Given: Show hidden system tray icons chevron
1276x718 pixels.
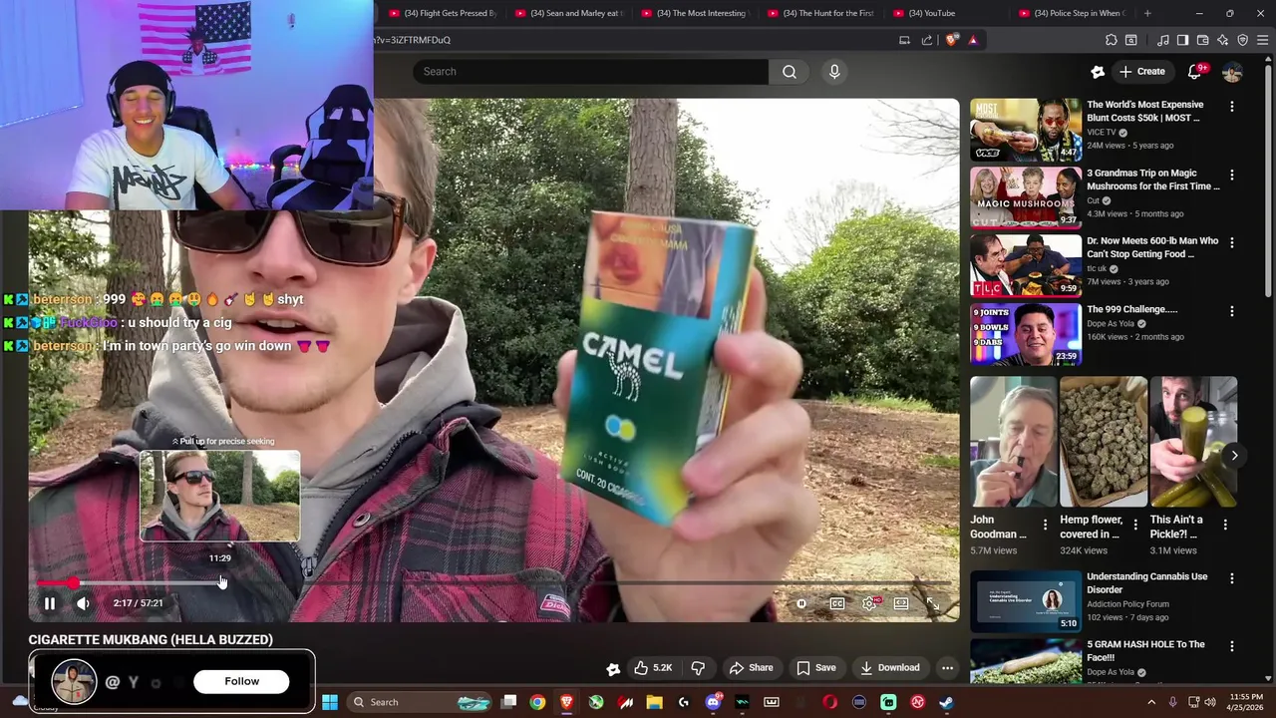Looking at the screenshot, I should tap(1152, 702).
